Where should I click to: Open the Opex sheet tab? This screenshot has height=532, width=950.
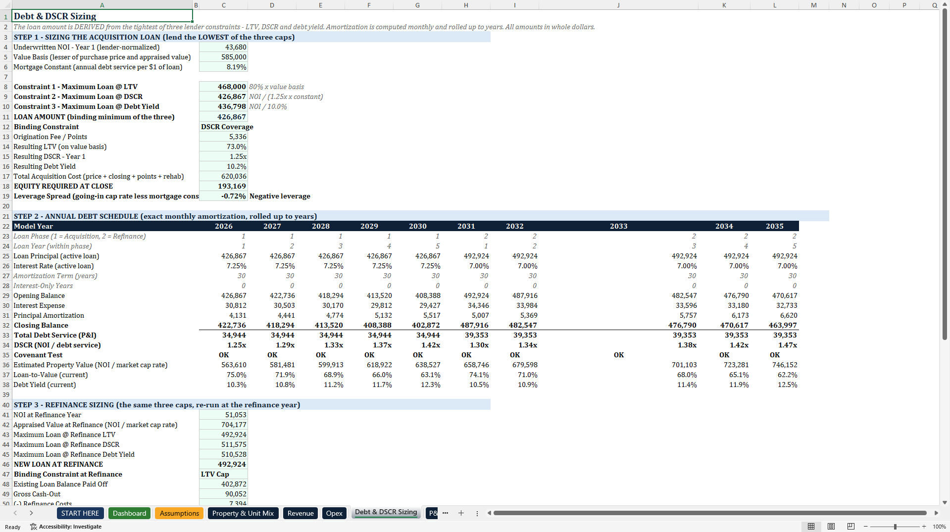click(x=334, y=513)
